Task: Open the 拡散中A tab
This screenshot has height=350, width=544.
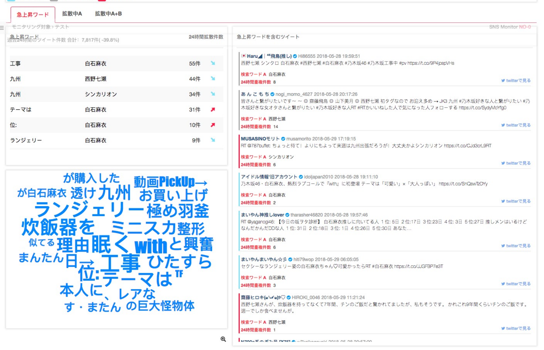Action: tap(72, 14)
